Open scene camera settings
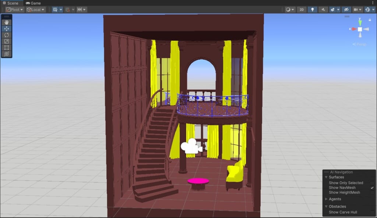 pos(357,10)
